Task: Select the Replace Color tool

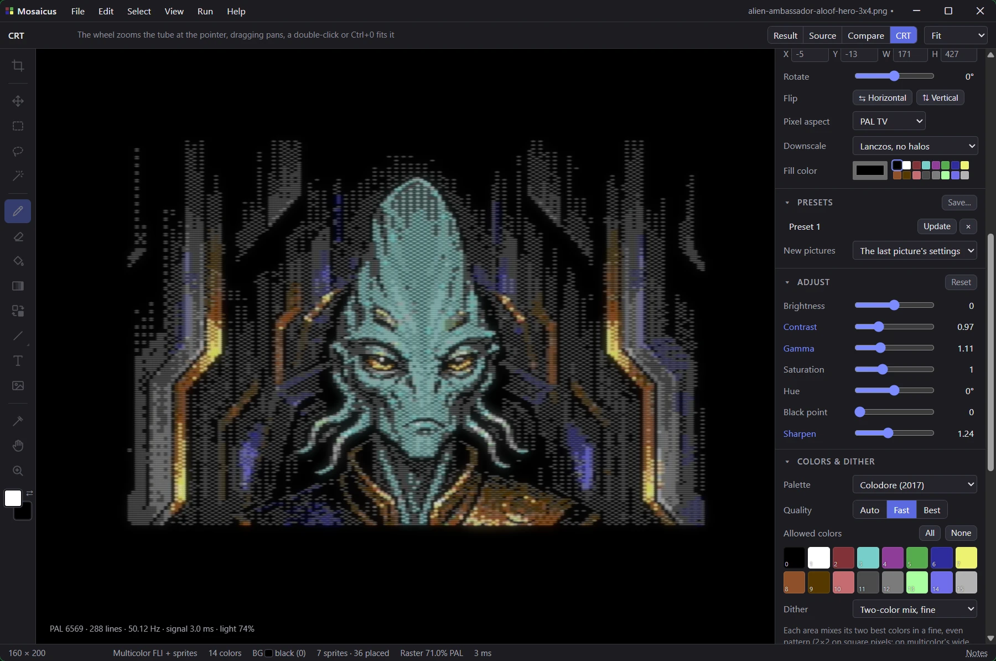Action: pyautogui.click(x=18, y=311)
